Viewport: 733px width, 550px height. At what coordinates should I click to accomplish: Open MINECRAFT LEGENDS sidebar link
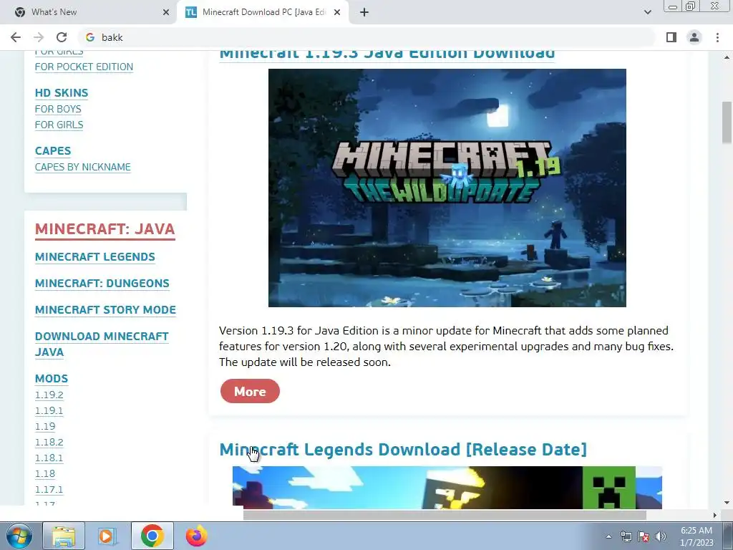(x=95, y=257)
